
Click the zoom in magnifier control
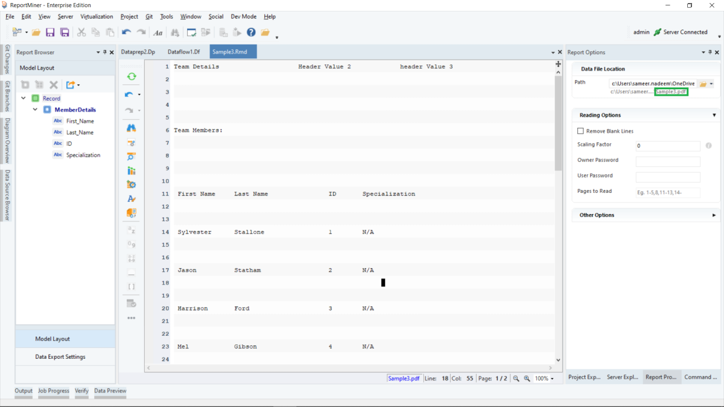click(526, 378)
